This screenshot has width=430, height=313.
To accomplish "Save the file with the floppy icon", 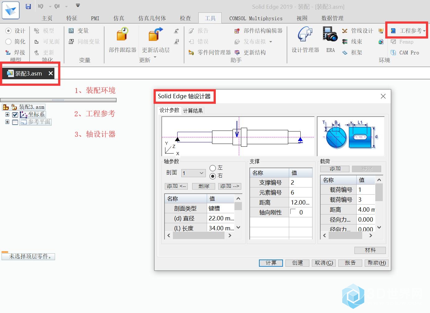I will [x=28, y=6].
